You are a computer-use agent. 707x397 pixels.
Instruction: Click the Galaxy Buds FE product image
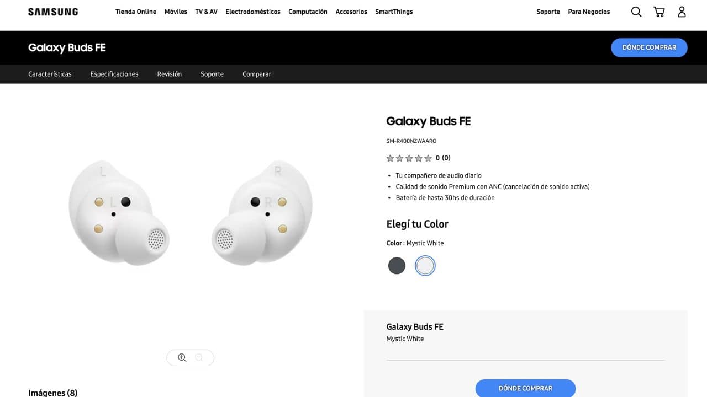pos(191,212)
